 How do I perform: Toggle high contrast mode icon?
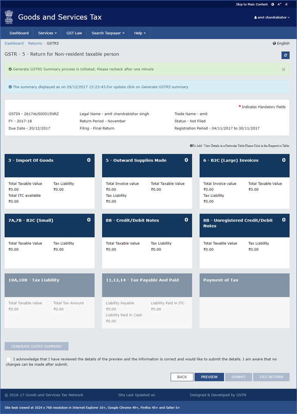click(272, 4)
